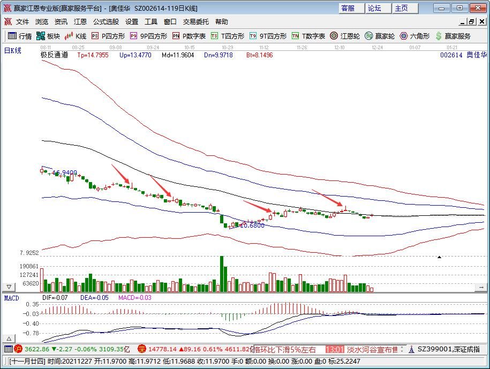
Task: Select the Md=11.9604 value
Action: click(178, 55)
